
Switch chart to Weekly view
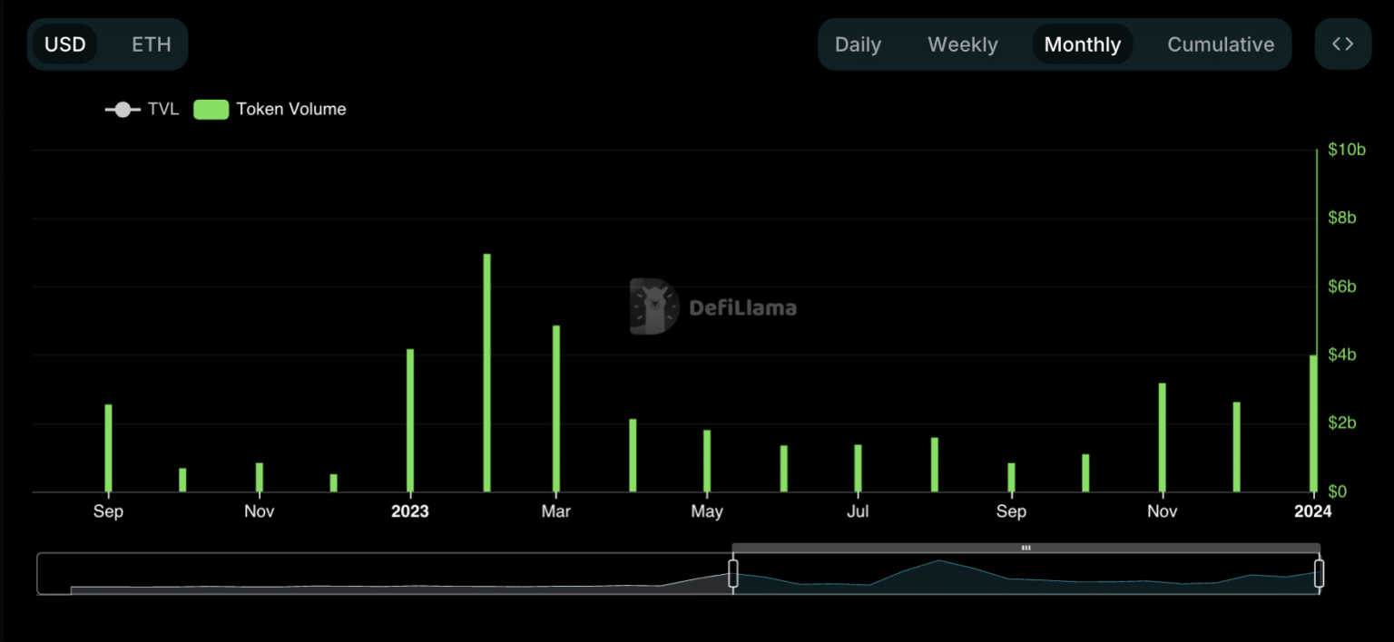pyautogui.click(x=962, y=44)
